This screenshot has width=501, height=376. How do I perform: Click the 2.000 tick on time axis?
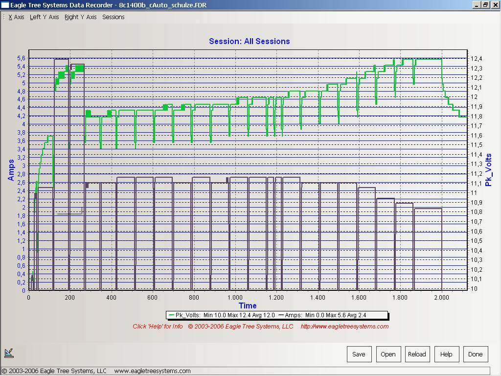pos(442,297)
